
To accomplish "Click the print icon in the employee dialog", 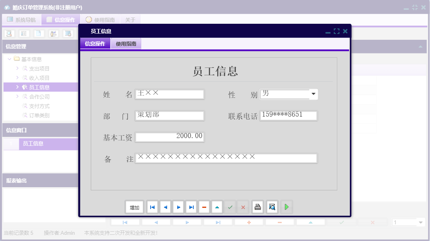I will (258, 207).
